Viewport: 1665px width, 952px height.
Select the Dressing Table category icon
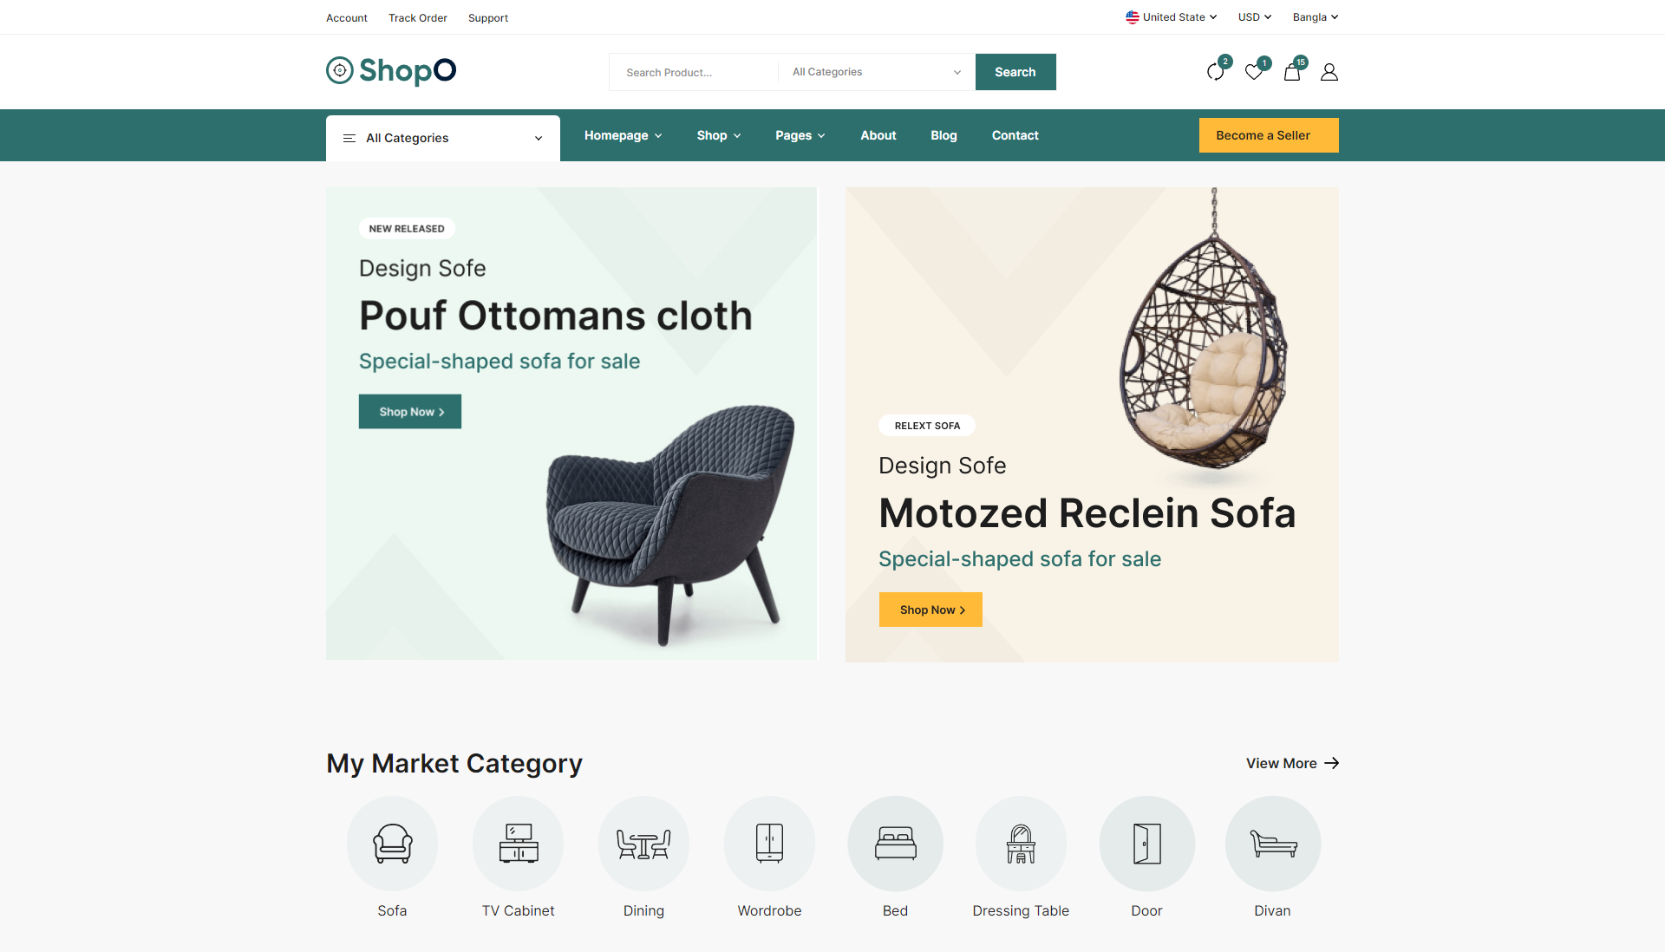pos(1022,843)
